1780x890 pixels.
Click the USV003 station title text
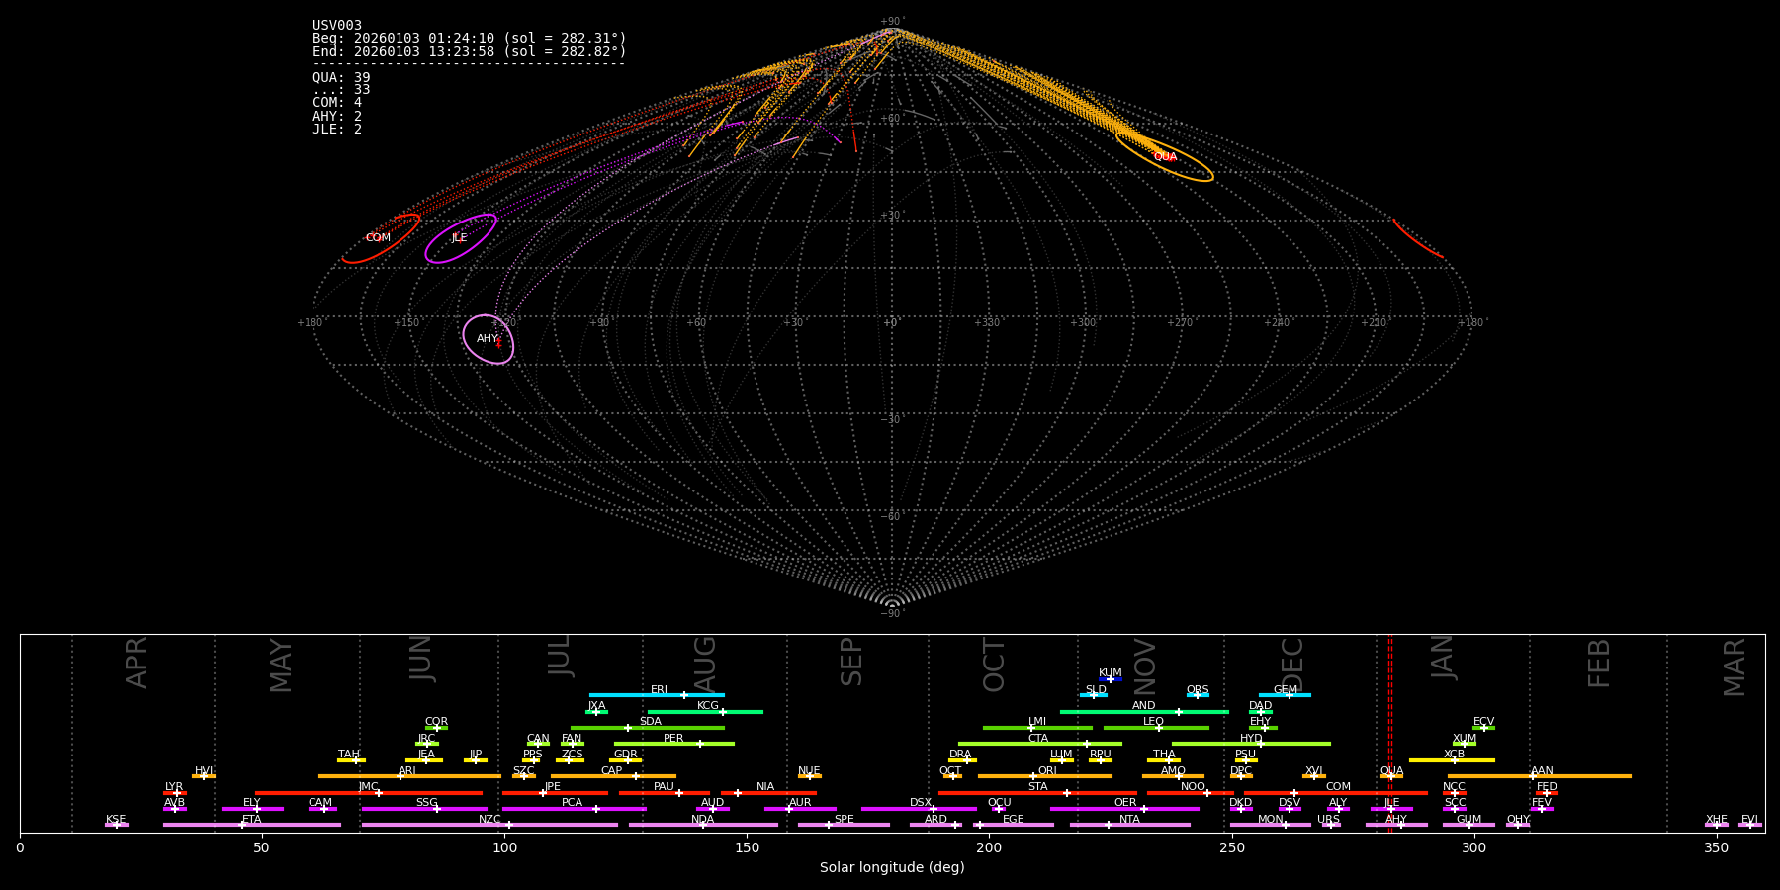point(337,26)
